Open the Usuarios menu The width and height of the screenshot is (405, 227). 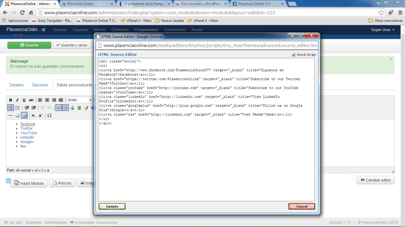80,30
